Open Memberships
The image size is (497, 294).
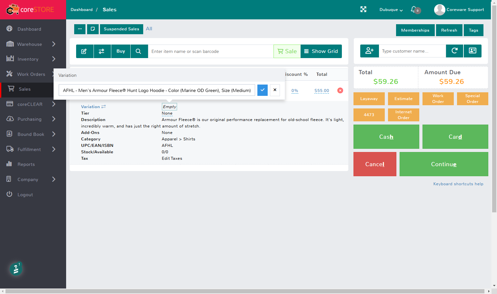pyautogui.click(x=415, y=30)
